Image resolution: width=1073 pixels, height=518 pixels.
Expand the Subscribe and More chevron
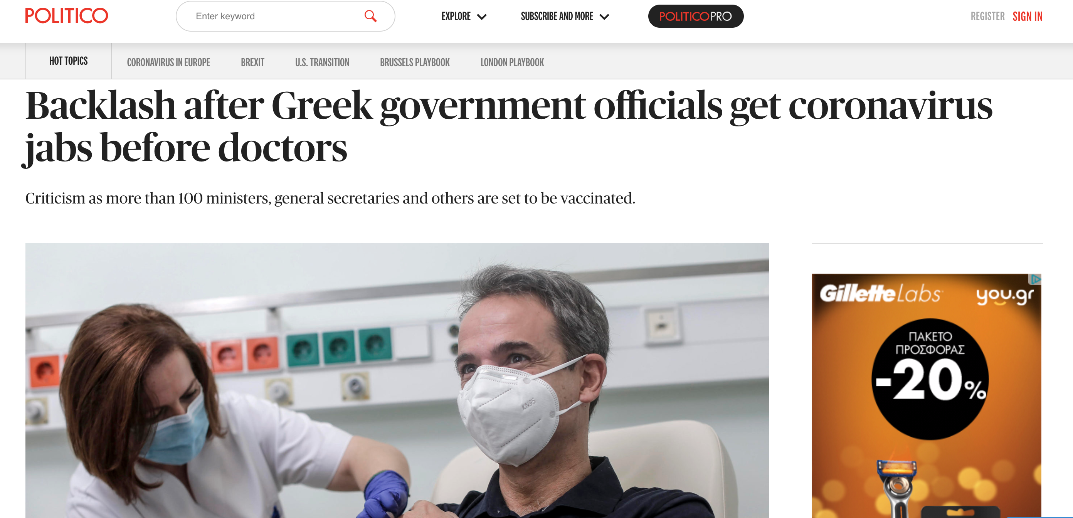pyautogui.click(x=604, y=17)
